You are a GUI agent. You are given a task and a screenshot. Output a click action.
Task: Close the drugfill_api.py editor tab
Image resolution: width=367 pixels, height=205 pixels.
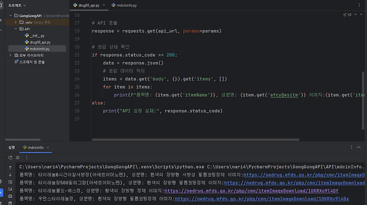pyautogui.click(x=104, y=5)
